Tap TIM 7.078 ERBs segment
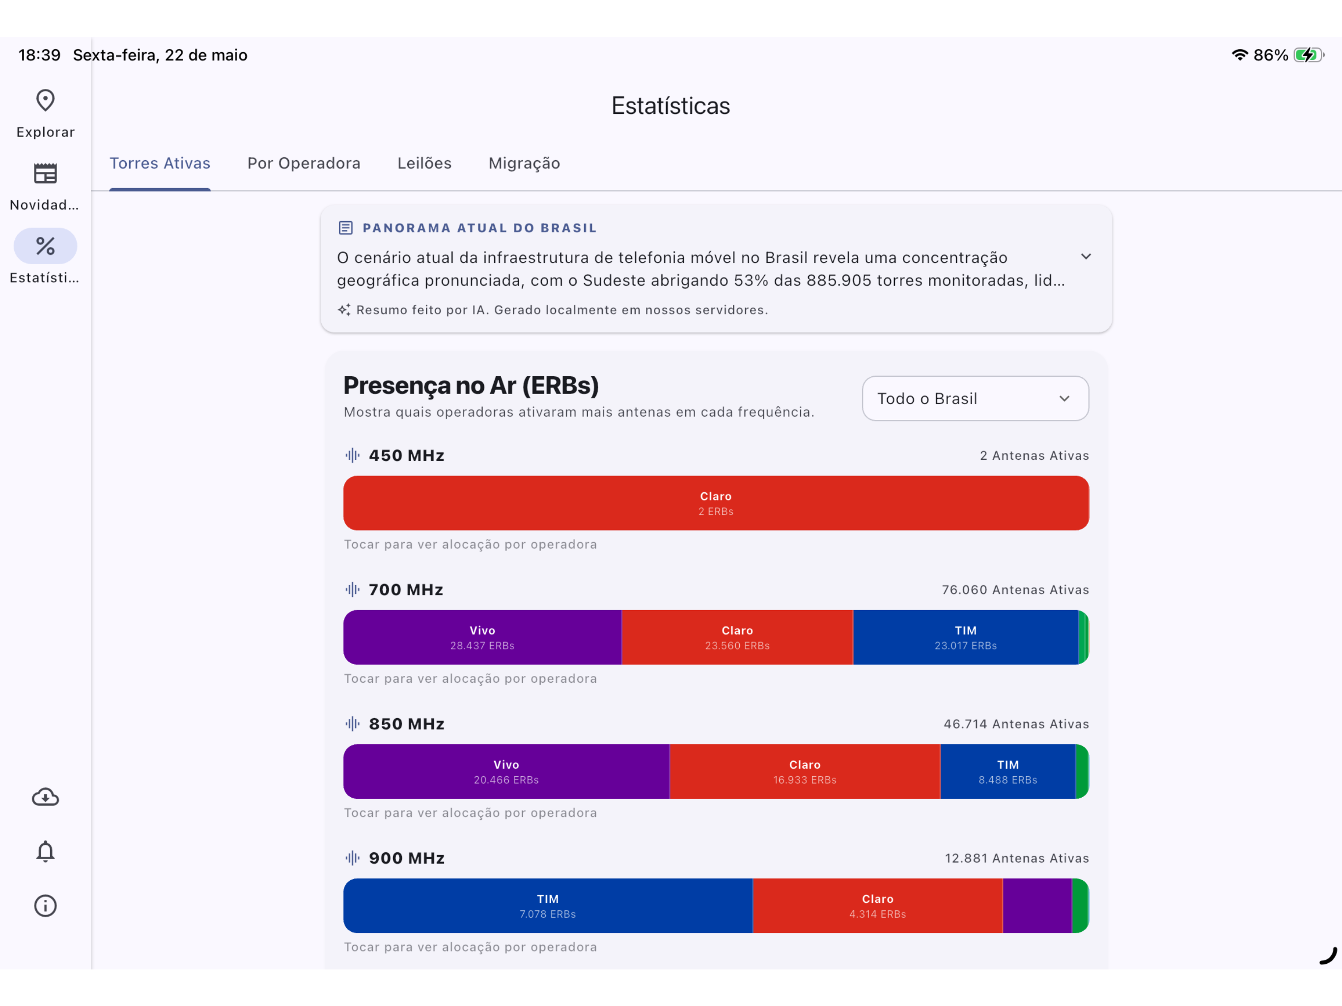The image size is (1342, 1006). point(548,905)
